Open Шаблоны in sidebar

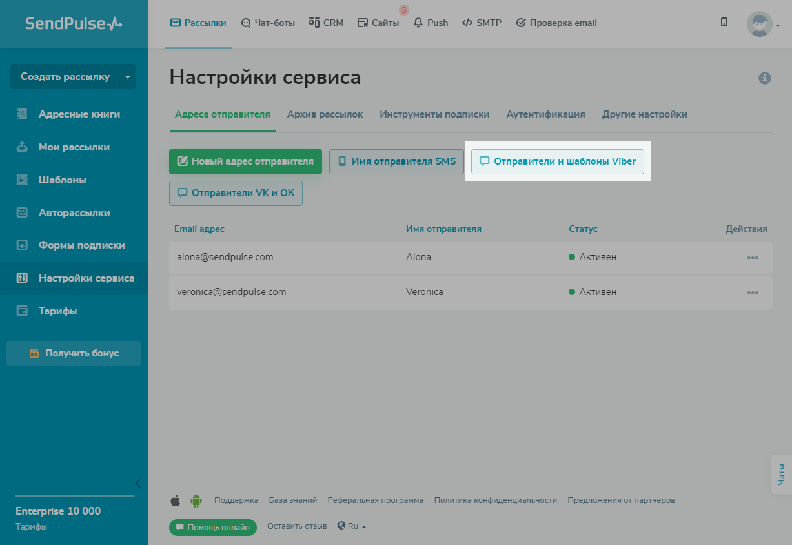point(63,180)
